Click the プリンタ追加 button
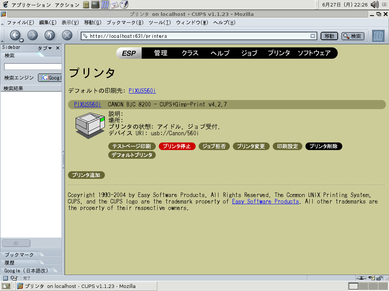The image size is (389, 291). pyautogui.click(x=86, y=175)
